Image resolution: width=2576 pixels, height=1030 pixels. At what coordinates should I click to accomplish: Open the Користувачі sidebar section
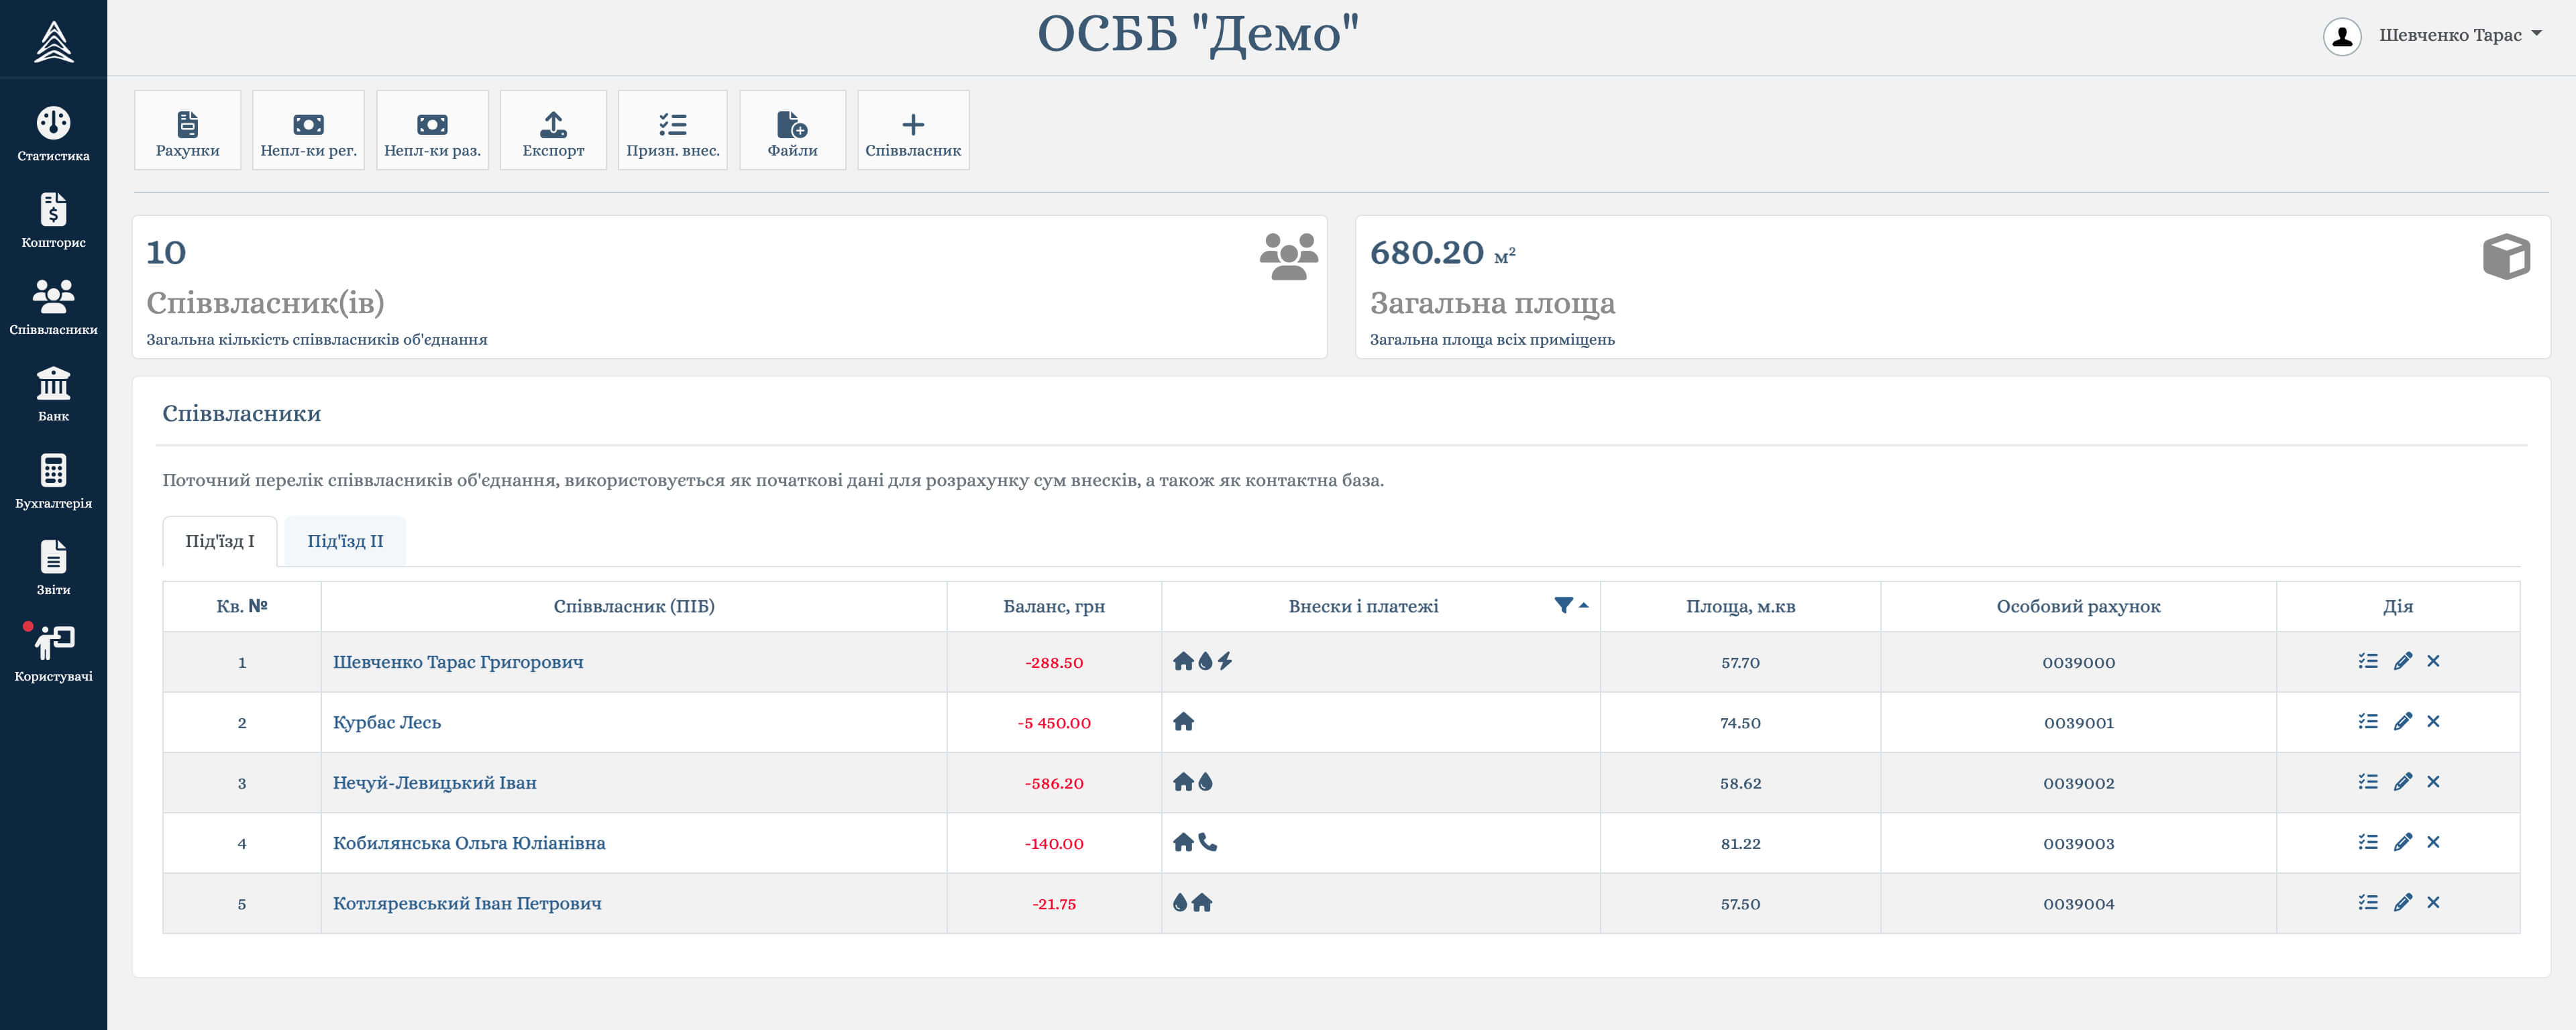tap(53, 654)
